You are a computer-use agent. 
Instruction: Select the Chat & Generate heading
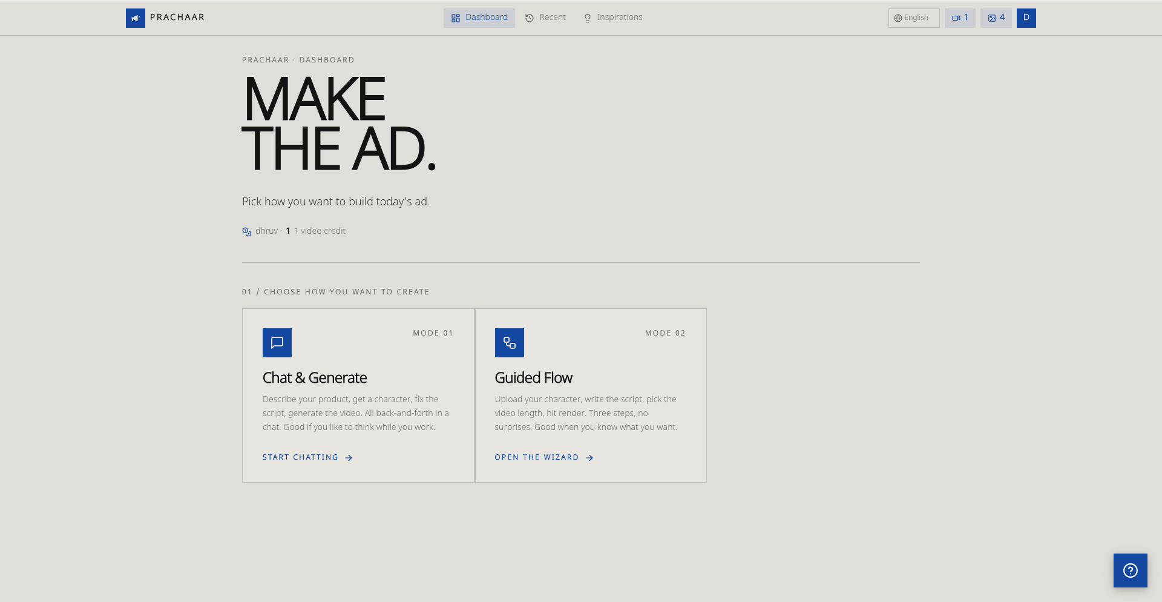[x=315, y=378]
